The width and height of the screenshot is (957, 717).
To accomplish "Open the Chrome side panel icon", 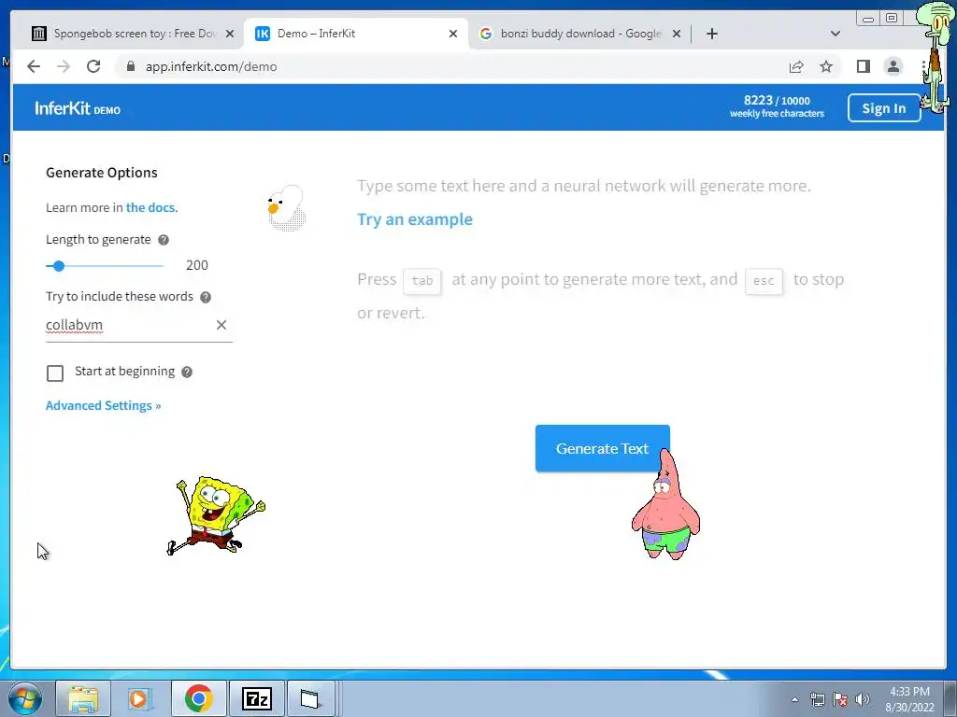I will pos(863,66).
